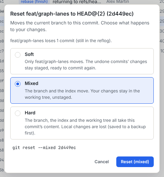
Task: Click the Soft option description text
Action: tap(86, 65)
